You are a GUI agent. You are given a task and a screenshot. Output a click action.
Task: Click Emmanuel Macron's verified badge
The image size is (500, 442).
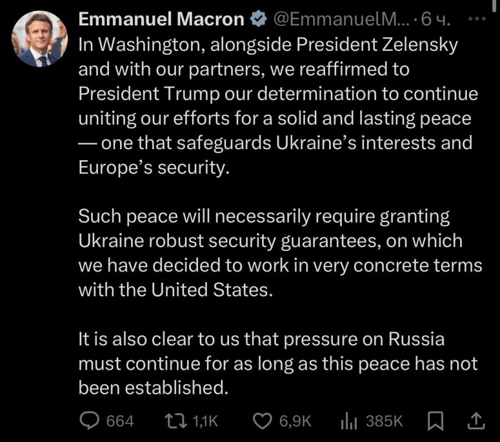coord(257,18)
